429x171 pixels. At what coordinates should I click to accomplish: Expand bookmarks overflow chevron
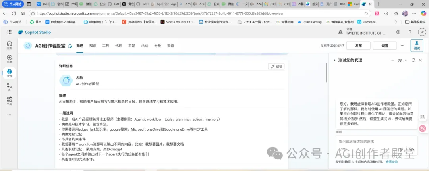[x=395, y=22]
